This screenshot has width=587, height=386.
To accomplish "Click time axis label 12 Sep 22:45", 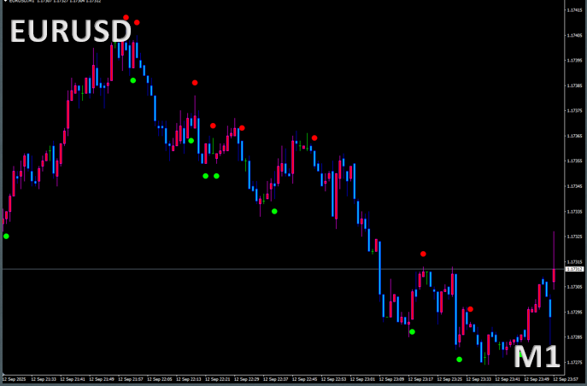I will (x=305, y=379).
